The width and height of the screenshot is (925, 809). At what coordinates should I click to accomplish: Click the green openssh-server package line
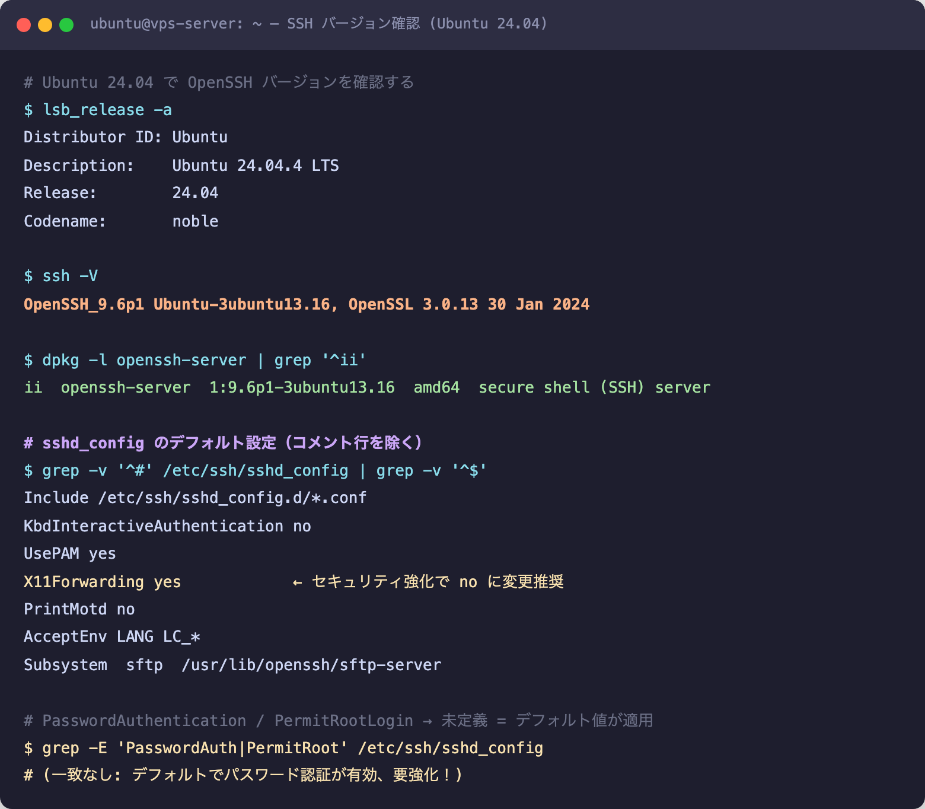point(367,387)
